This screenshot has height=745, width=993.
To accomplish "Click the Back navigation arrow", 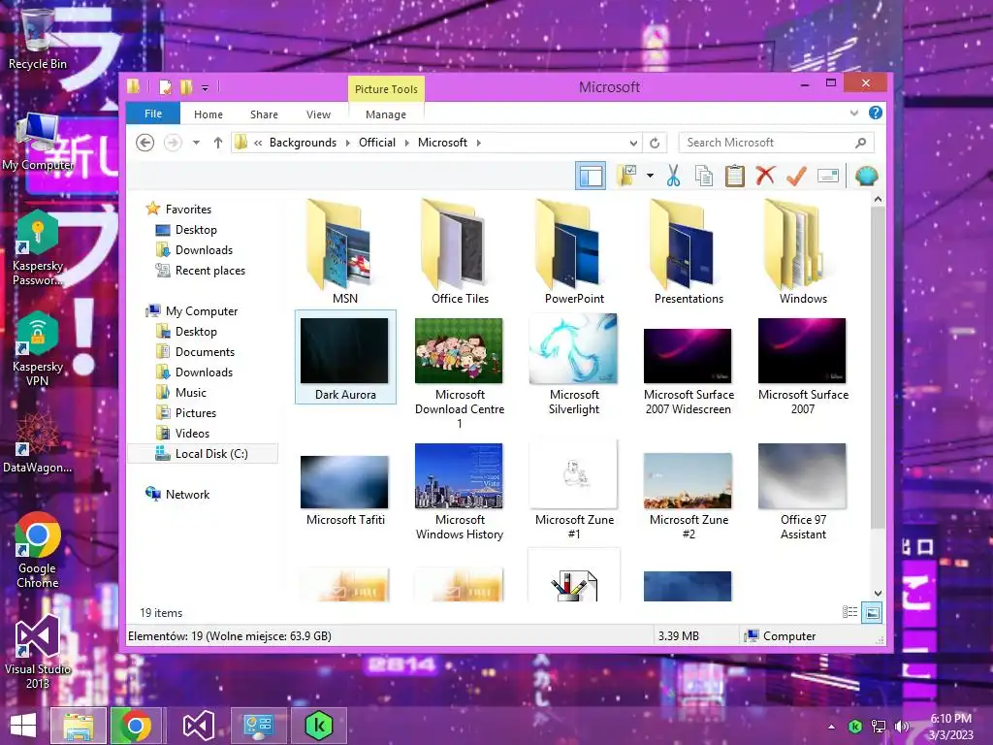I will click(x=145, y=143).
